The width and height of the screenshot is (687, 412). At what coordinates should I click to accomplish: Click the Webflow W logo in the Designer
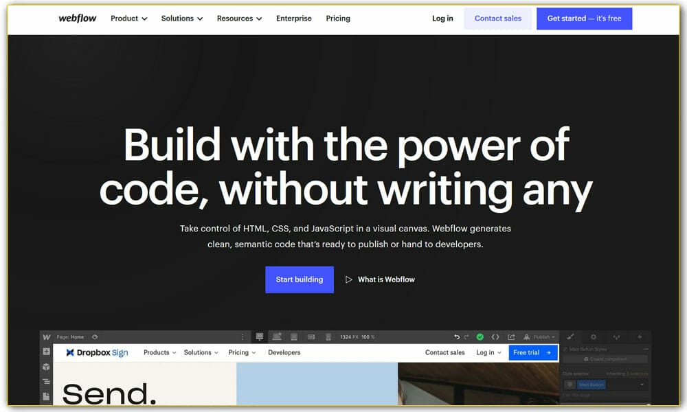[x=46, y=336]
